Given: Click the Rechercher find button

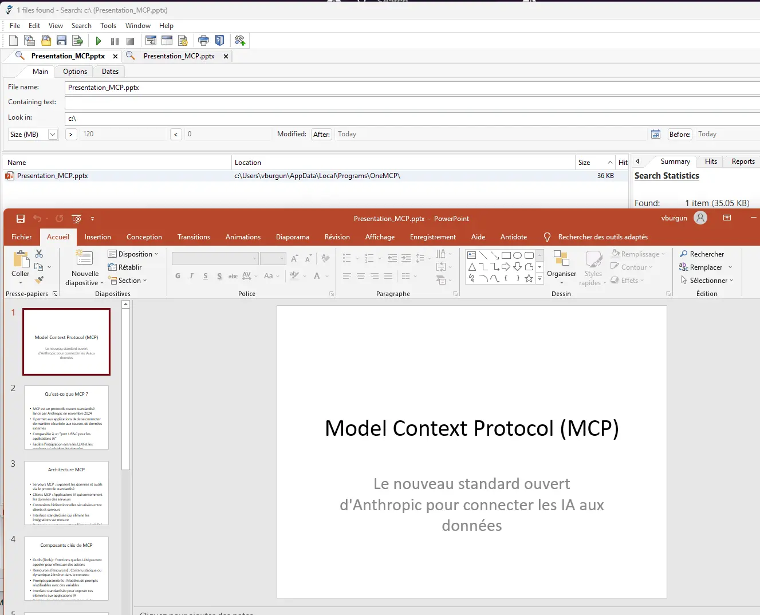Looking at the screenshot, I should coord(702,254).
